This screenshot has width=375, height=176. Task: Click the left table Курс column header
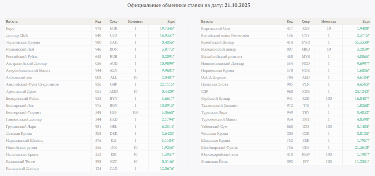point(171,22)
